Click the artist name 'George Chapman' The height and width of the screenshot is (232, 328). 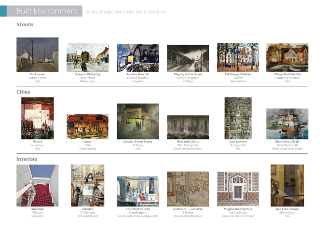tap(188, 78)
